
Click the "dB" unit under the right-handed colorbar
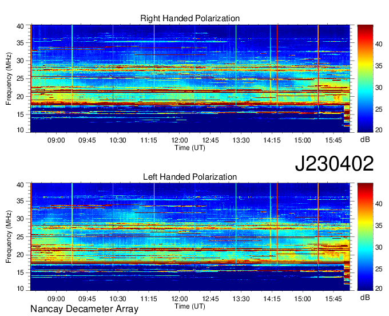point(365,140)
